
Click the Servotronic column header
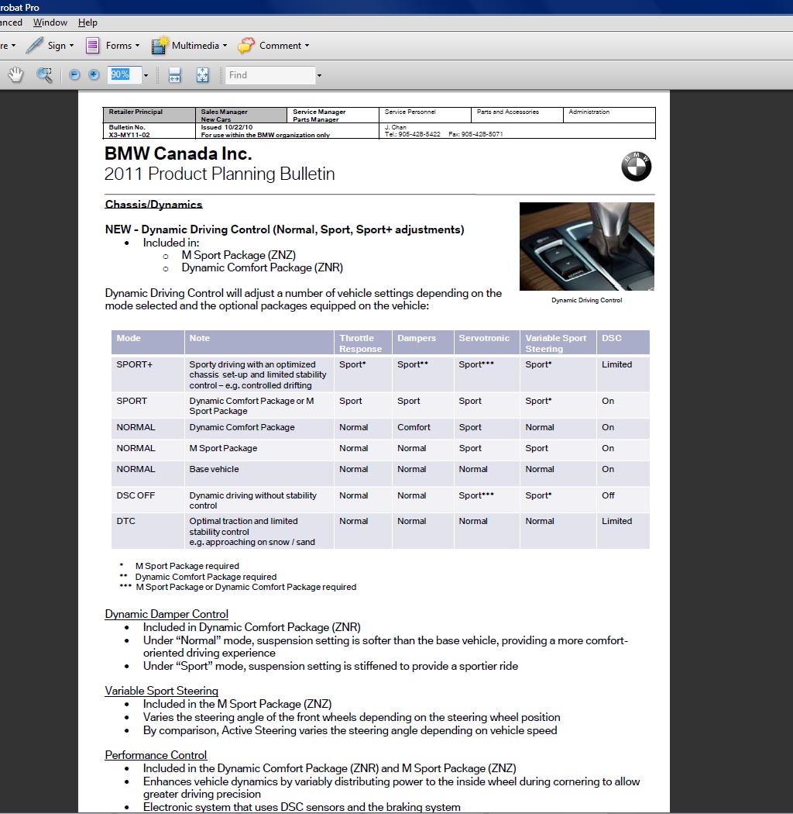[x=487, y=343]
